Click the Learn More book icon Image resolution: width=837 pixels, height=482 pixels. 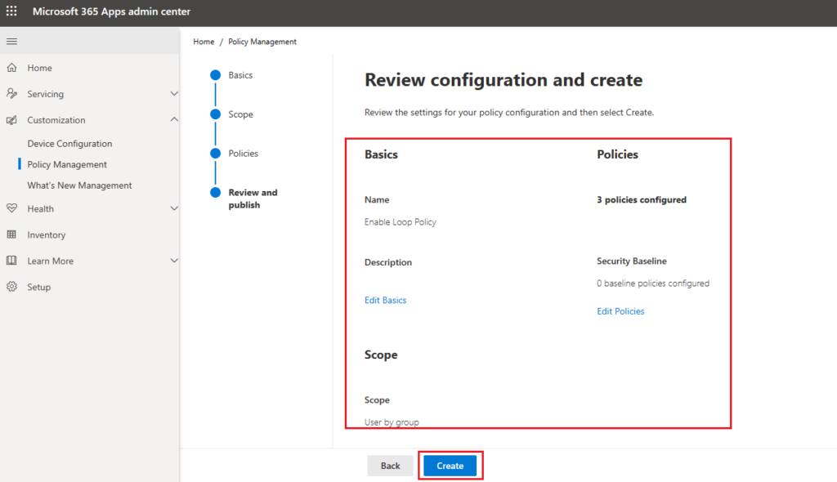coord(11,261)
